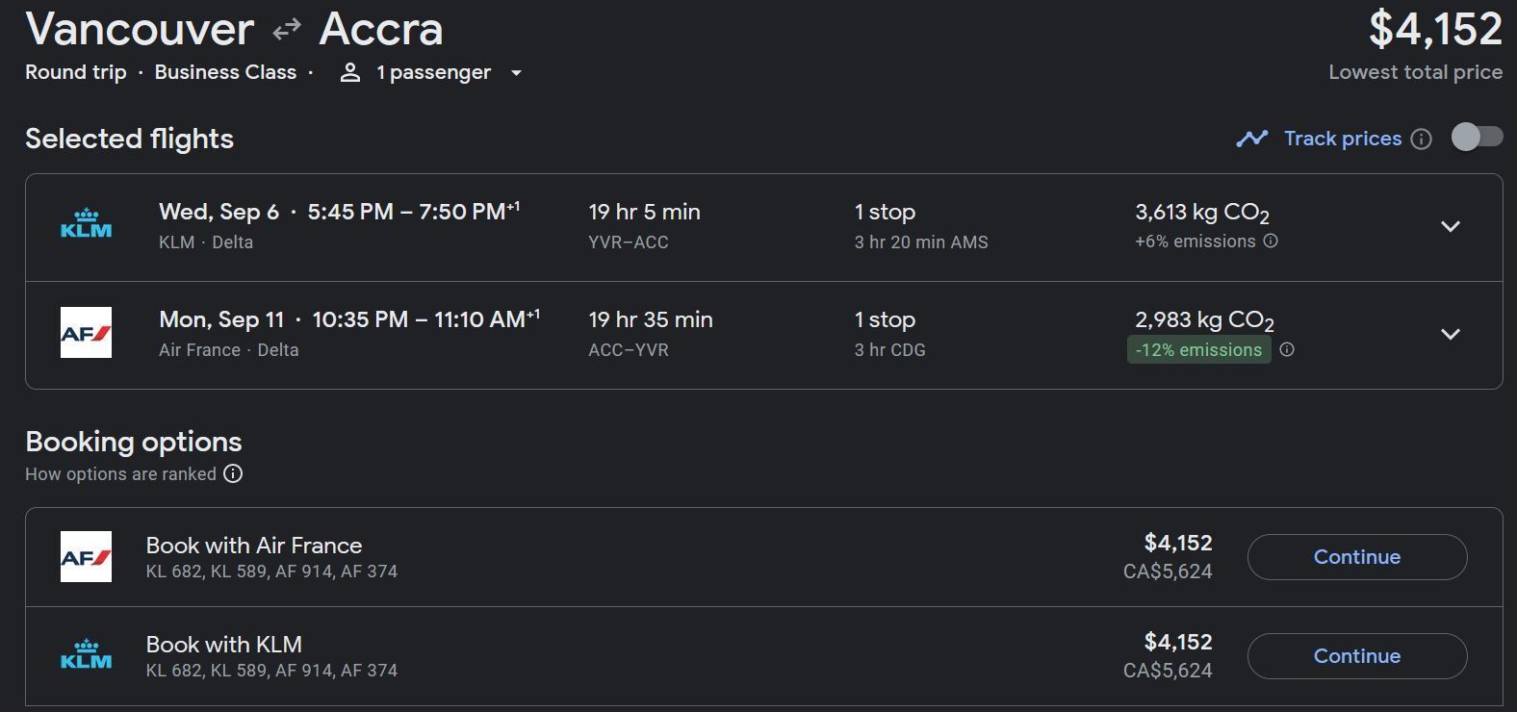Continue booking with Air France
This screenshot has height=712, width=1517.
(x=1357, y=557)
